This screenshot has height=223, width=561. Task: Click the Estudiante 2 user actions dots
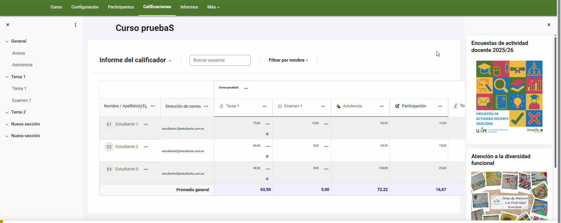coord(146,147)
